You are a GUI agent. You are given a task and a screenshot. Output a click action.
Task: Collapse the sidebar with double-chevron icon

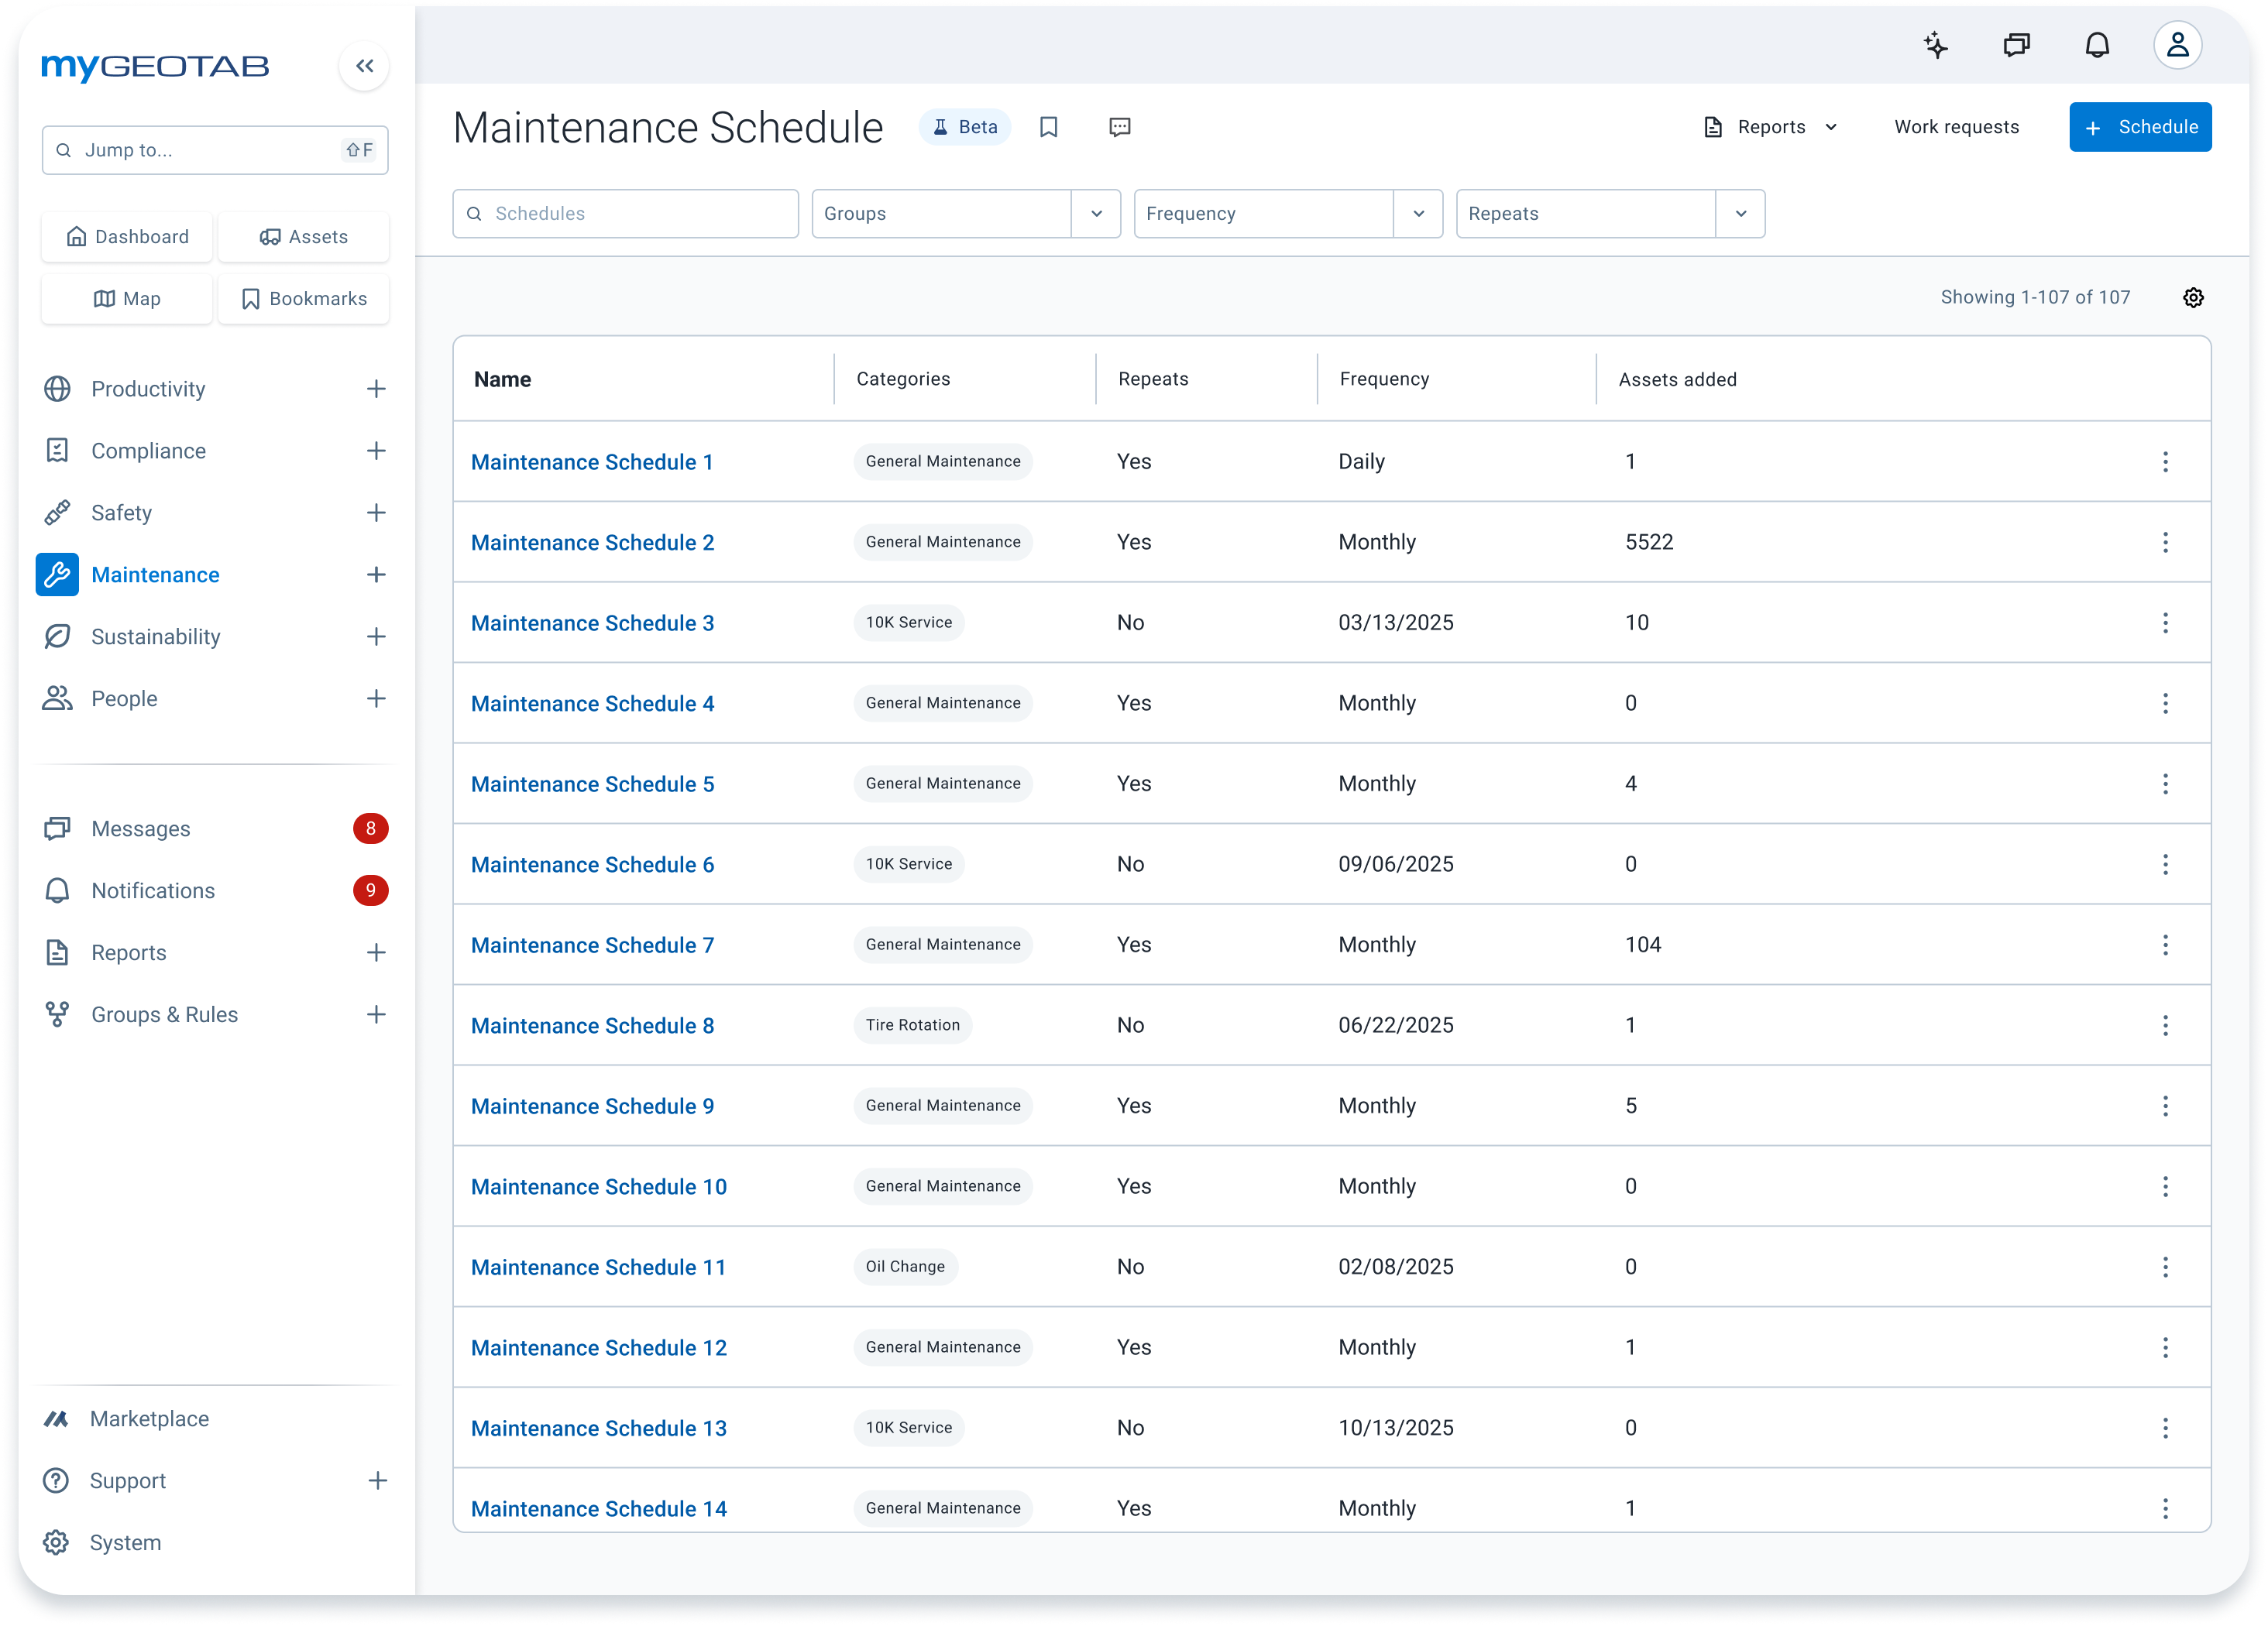[x=364, y=66]
